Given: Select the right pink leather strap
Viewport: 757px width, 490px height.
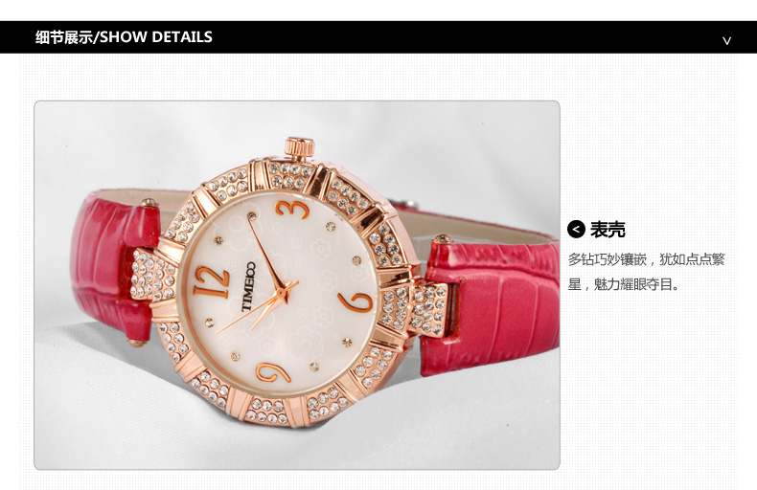Looking at the screenshot, I should (x=490, y=309).
